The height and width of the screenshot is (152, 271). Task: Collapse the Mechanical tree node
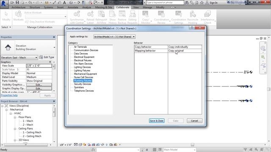click(x=6, y=110)
